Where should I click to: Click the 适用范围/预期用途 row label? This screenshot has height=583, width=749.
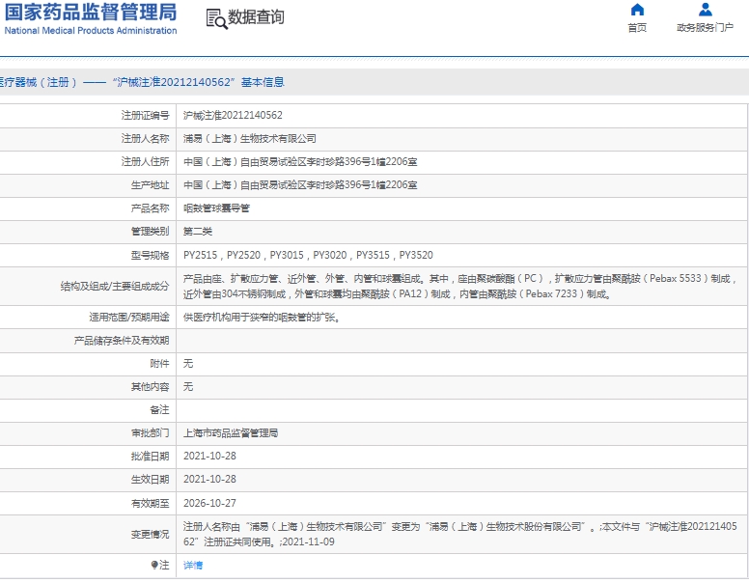129,317
